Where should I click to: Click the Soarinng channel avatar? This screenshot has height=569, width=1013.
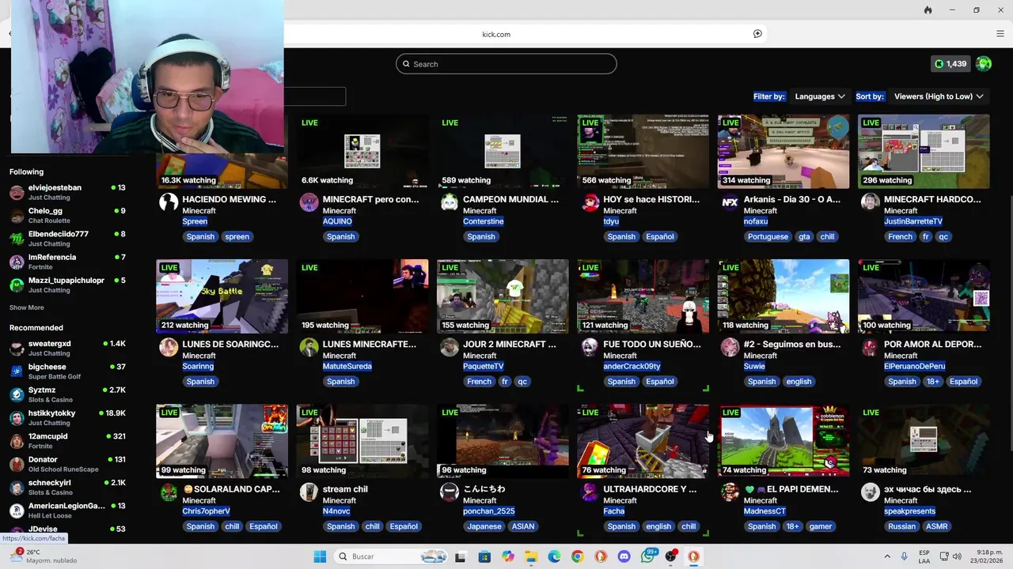click(169, 347)
